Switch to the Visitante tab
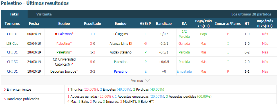 pyautogui.click(x=44, y=14)
